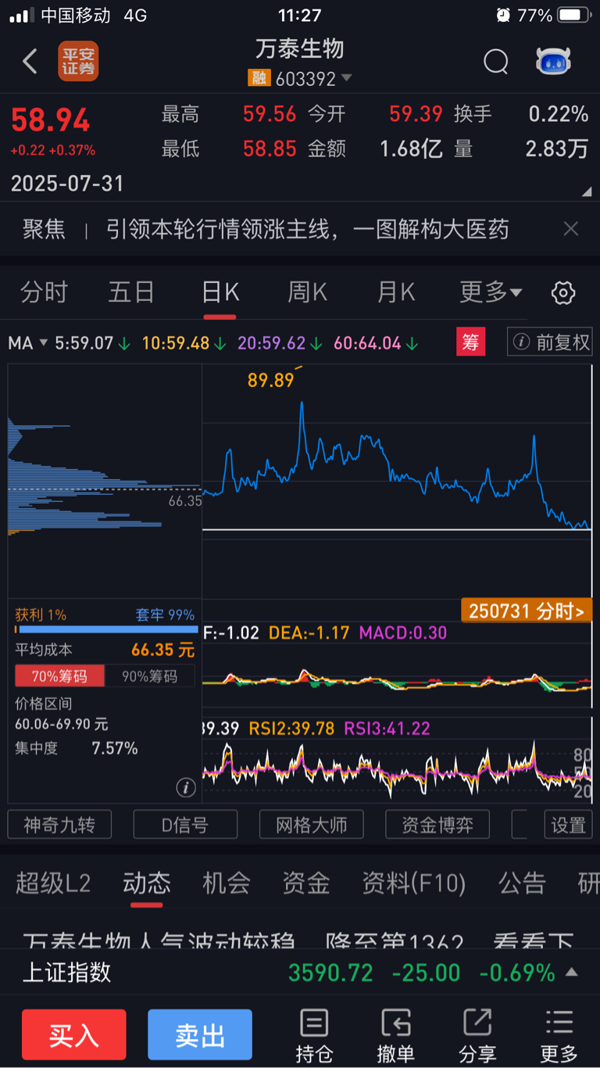
Task: Open indicator 设置 button
Action: point(568,825)
